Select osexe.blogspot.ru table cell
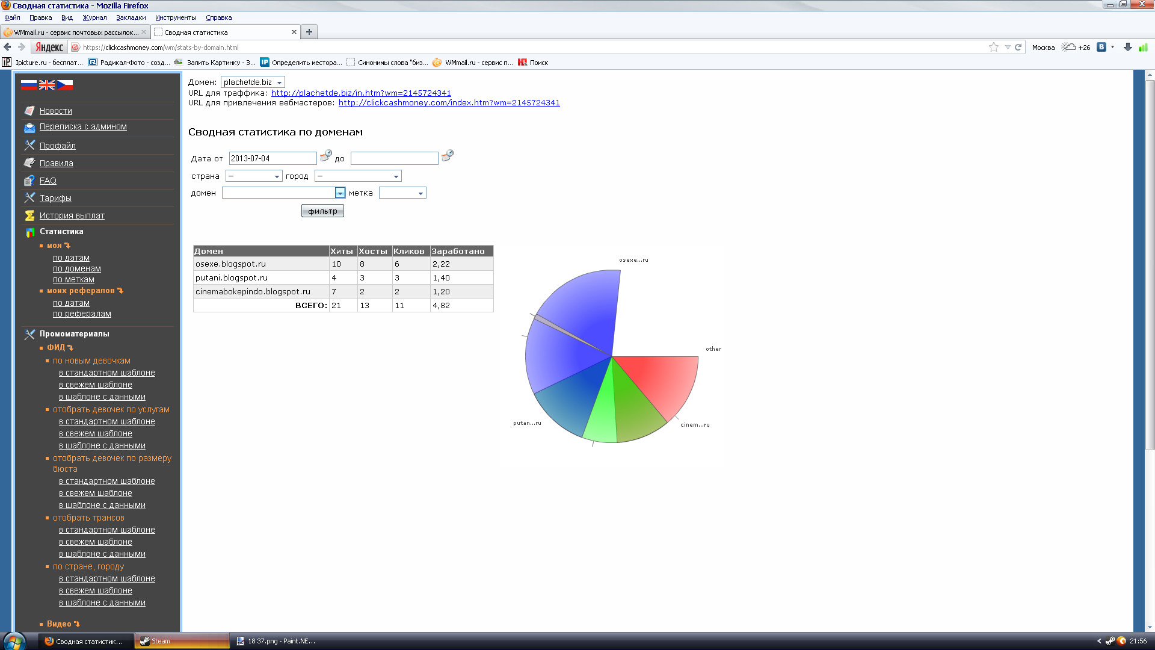The height and width of the screenshot is (650, 1155). pyautogui.click(x=261, y=264)
